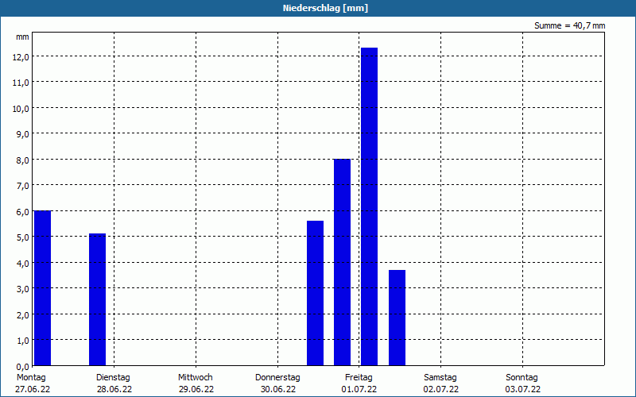This screenshot has height=397, width=636.
Task: Click the 'mm' unit label above y-axis
Action: click(x=22, y=37)
